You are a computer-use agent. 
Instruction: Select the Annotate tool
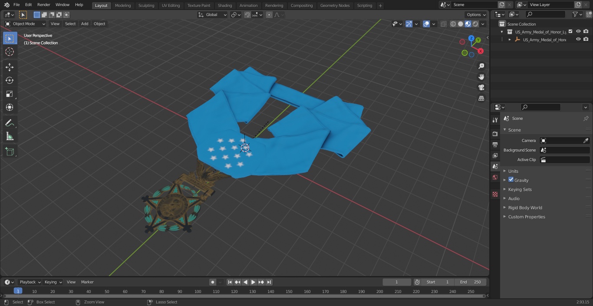coord(10,123)
